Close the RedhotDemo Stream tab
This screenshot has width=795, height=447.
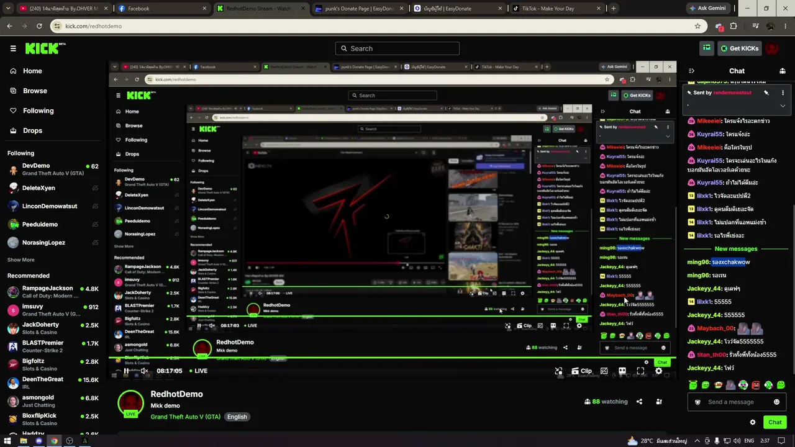point(302,9)
